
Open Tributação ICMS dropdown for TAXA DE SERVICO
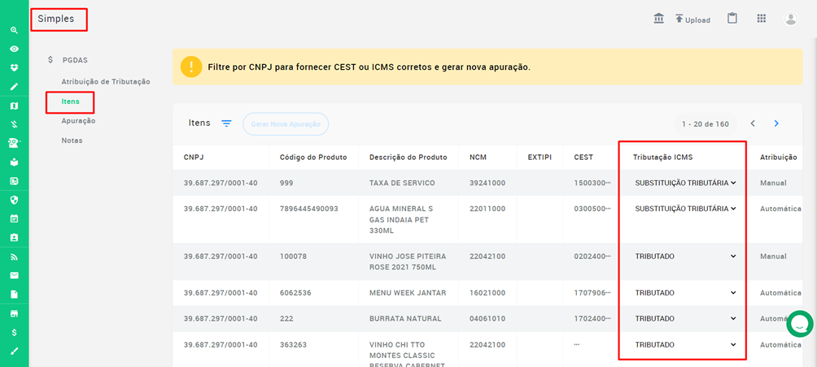685,183
